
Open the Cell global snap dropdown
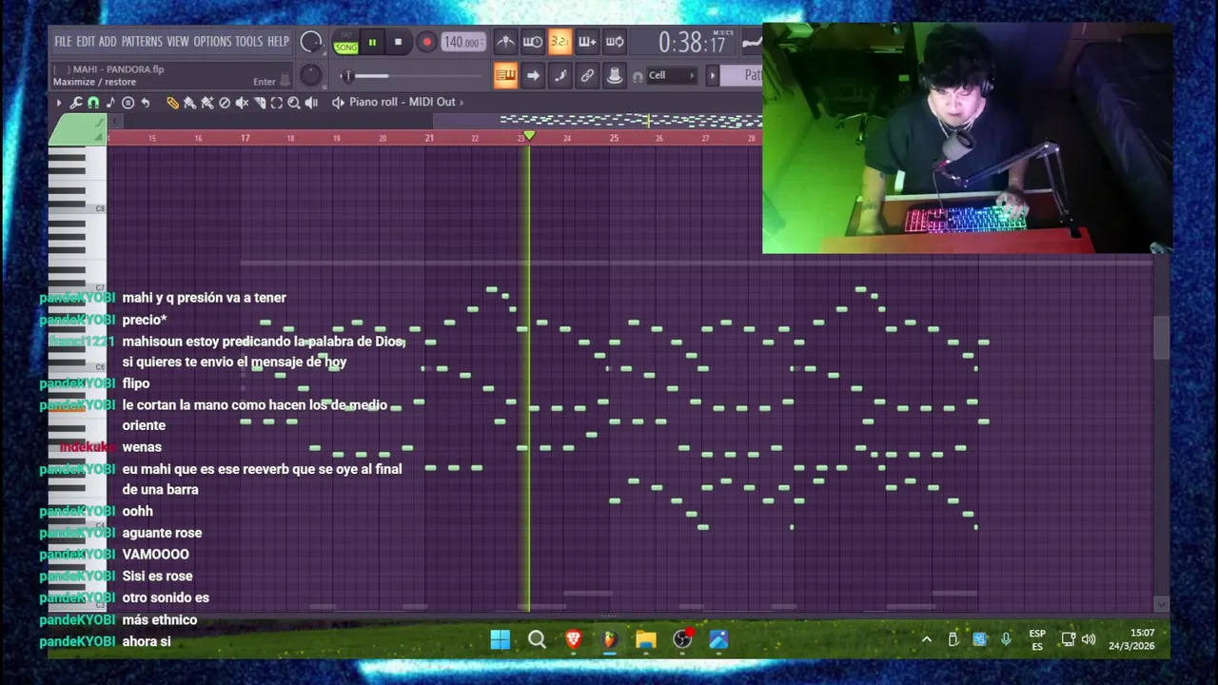pyautogui.click(x=672, y=75)
